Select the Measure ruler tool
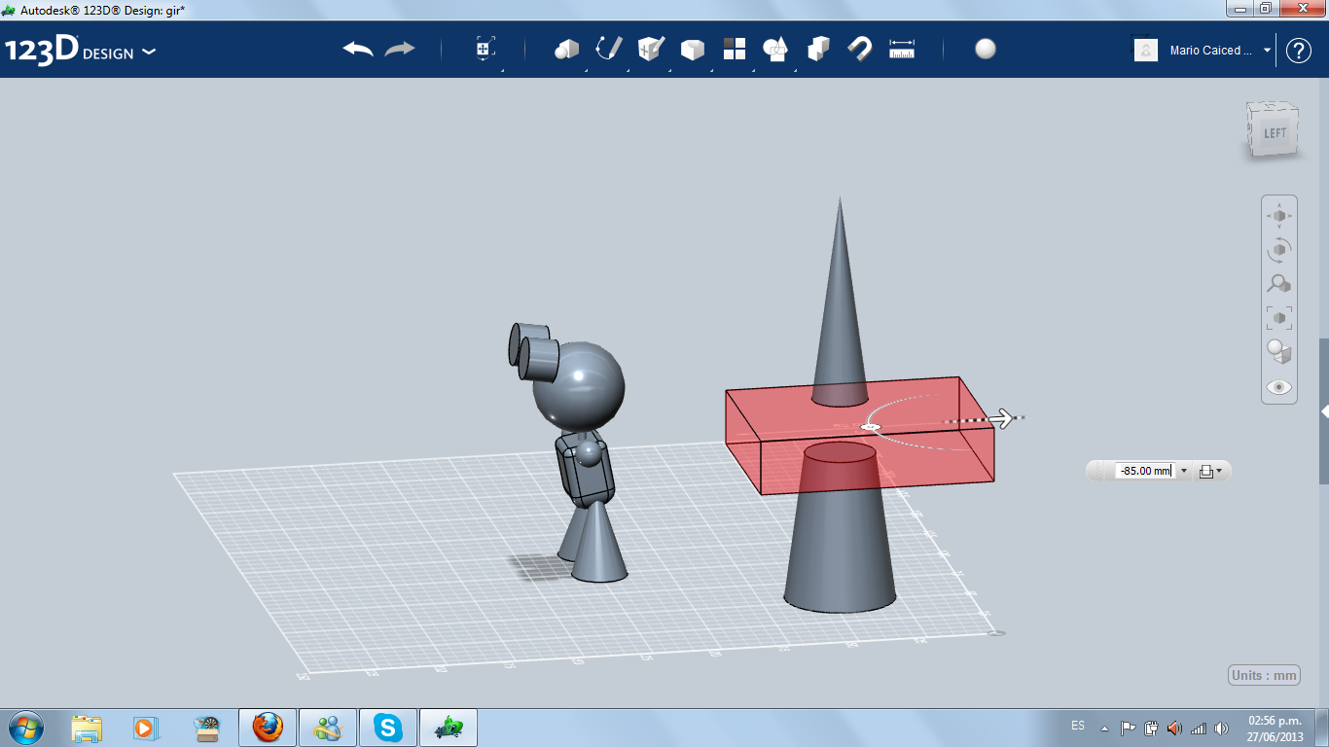The width and height of the screenshot is (1329, 747). click(902, 49)
